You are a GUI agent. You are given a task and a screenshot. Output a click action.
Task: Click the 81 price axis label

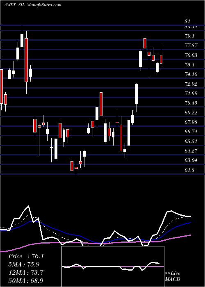point(188,21)
